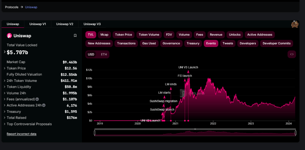Expand the Token Price row
The image size is (305, 150).
(4, 68)
